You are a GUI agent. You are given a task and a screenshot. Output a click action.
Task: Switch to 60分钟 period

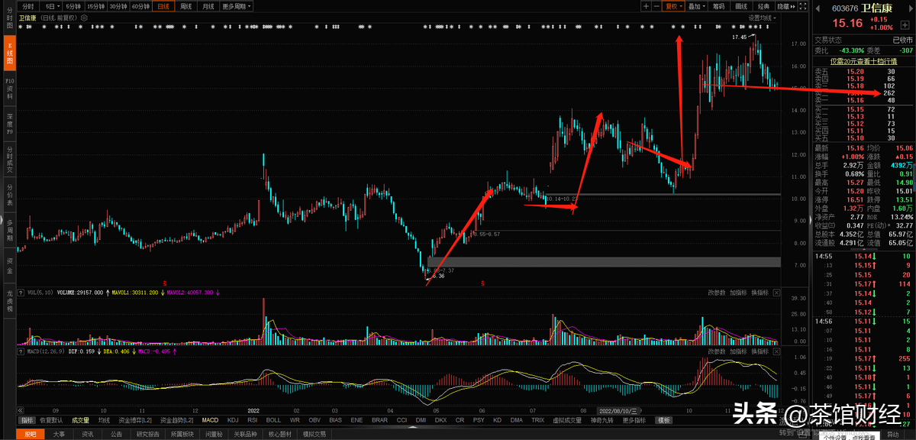click(140, 6)
